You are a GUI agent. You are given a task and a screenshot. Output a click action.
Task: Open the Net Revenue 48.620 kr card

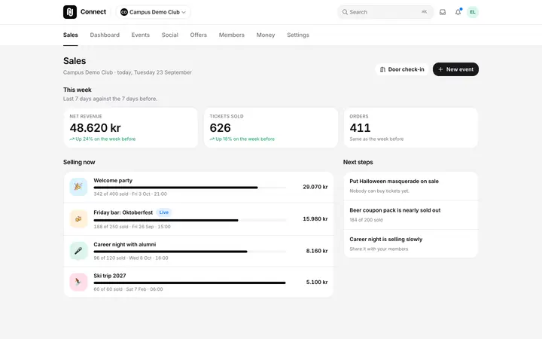point(131,127)
